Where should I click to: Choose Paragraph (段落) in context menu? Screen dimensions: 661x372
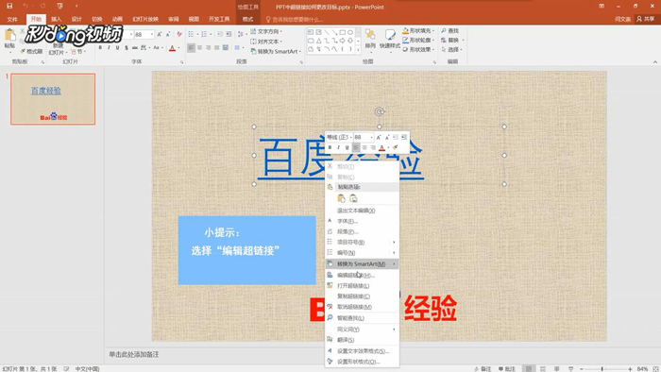pos(362,231)
